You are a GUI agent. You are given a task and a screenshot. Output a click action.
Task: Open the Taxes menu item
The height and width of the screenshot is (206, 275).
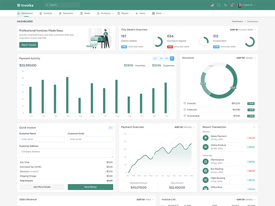pos(85,13)
